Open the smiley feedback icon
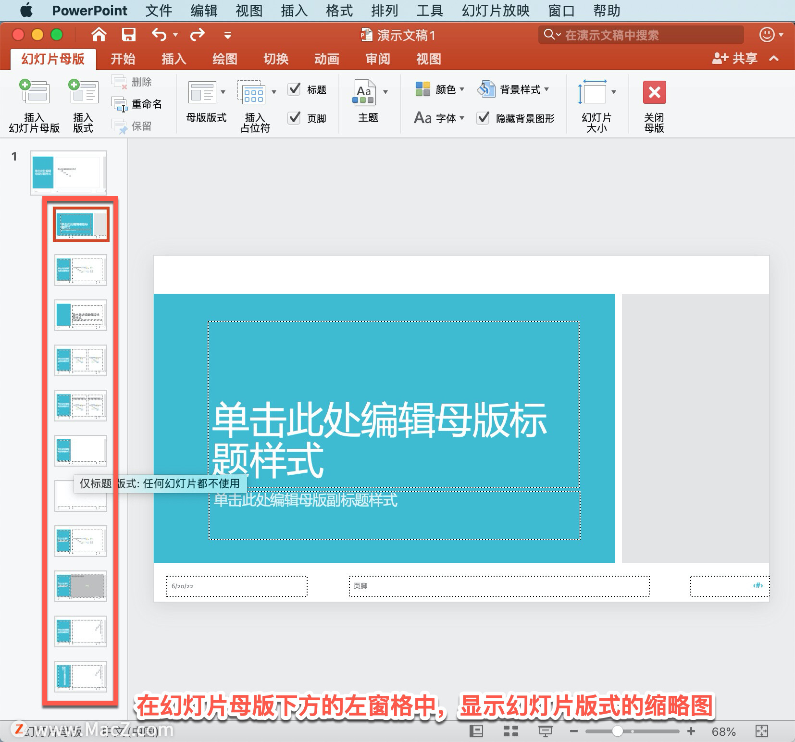 coord(767,35)
